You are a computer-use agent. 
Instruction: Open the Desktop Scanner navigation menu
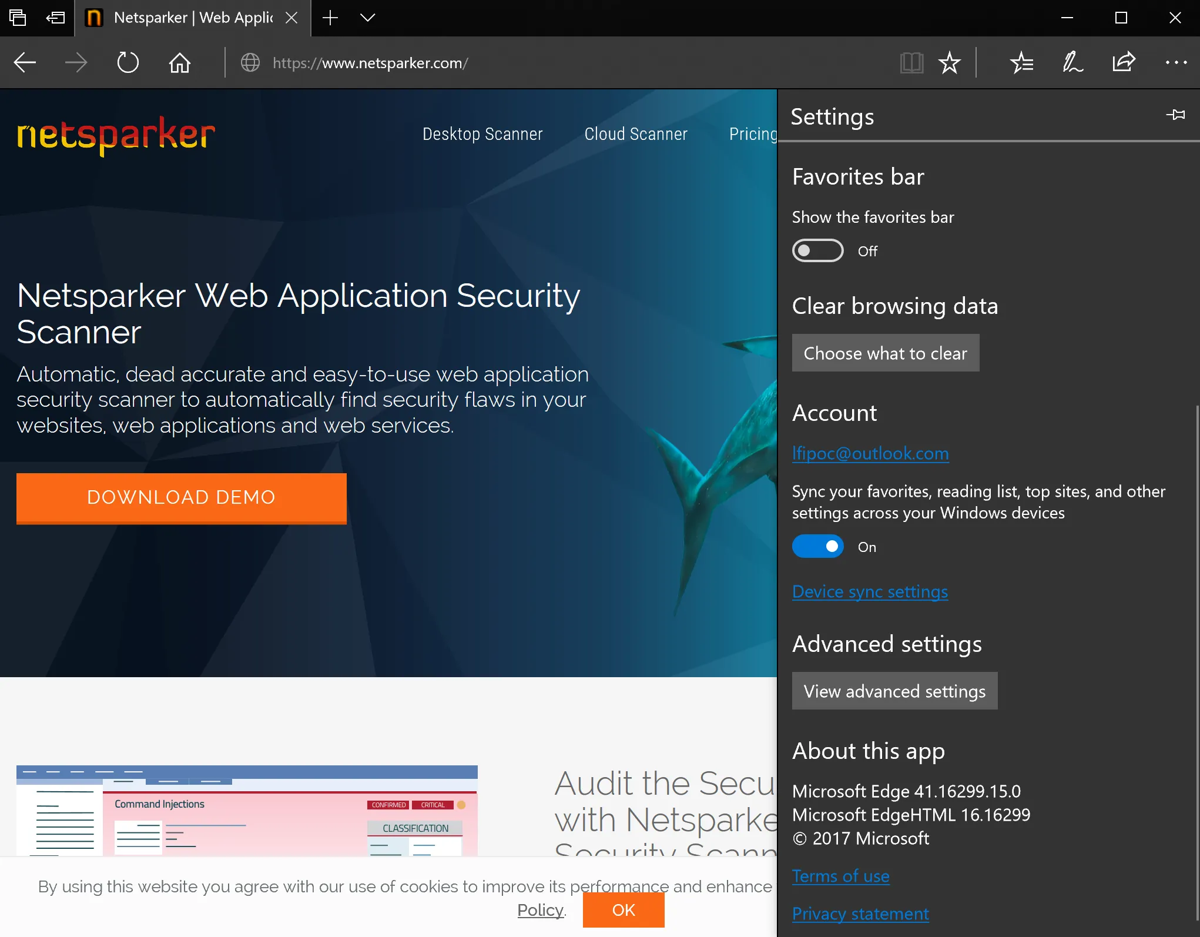point(482,134)
